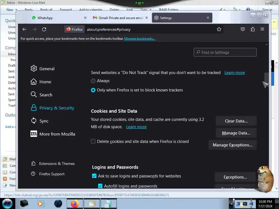
Task: Uncheck Autofill logins and passwords
Action: [100, 186]
